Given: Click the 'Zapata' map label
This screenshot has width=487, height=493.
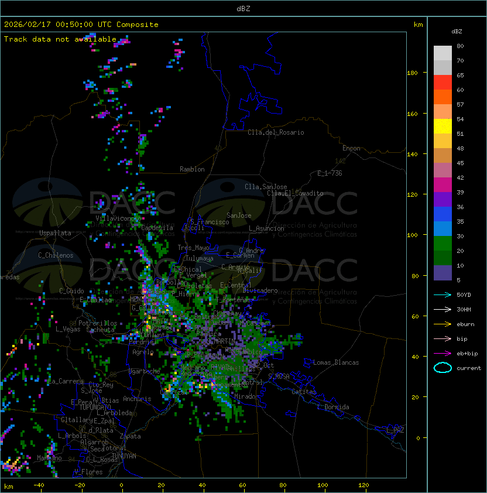Looking at the screenshot, I should pos(130,436).
